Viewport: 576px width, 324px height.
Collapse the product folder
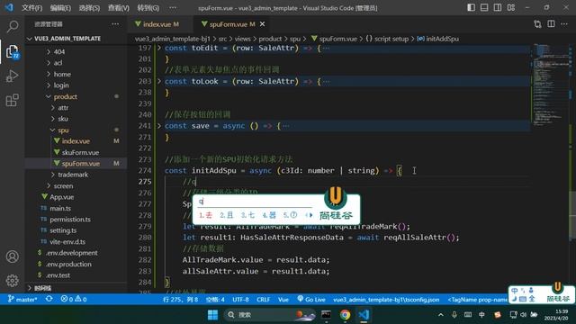(x=66, y=96)
